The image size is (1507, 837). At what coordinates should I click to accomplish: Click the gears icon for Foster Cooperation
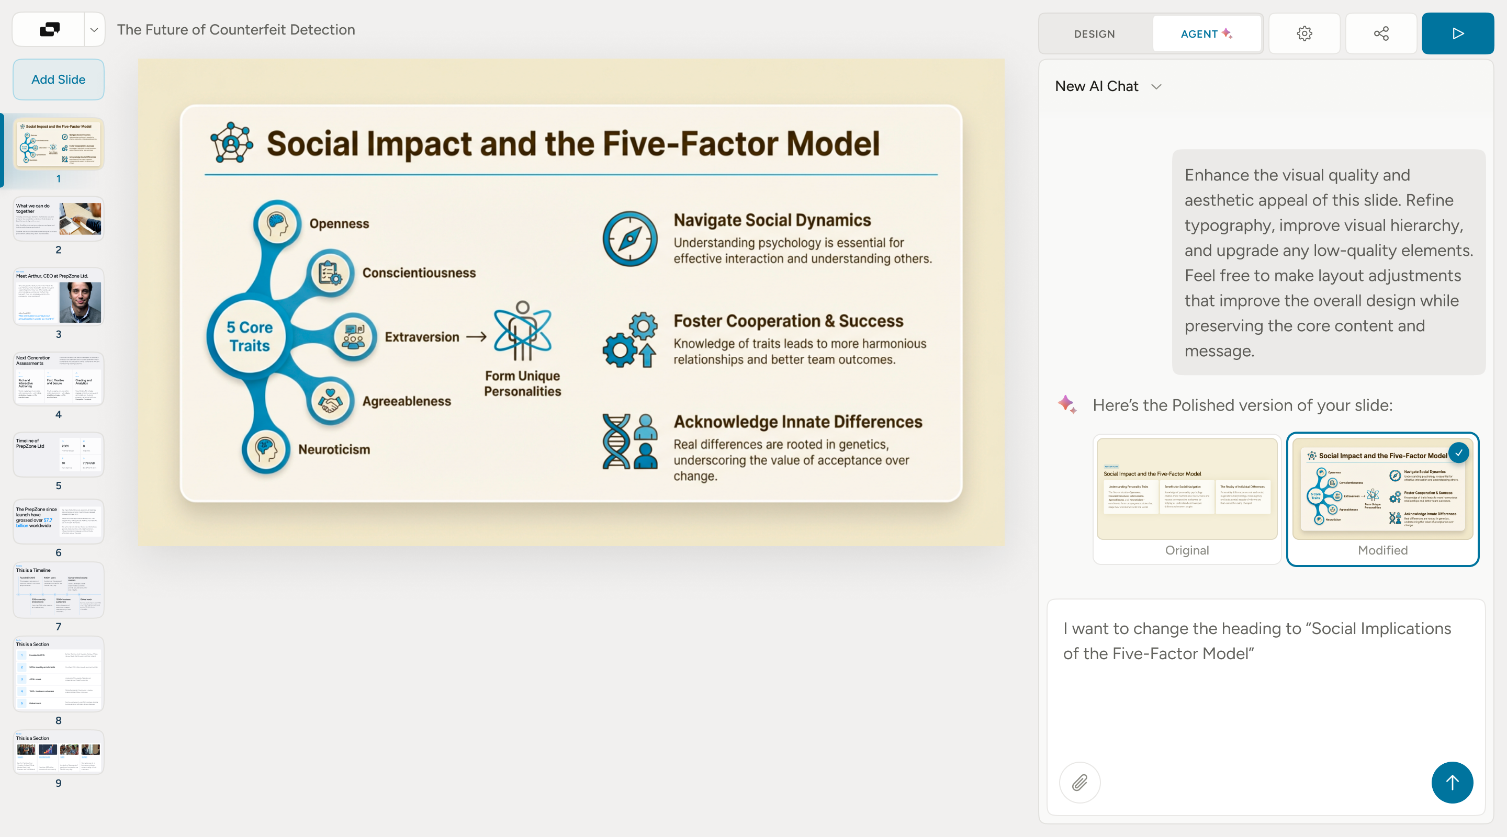tap(630, 340)
